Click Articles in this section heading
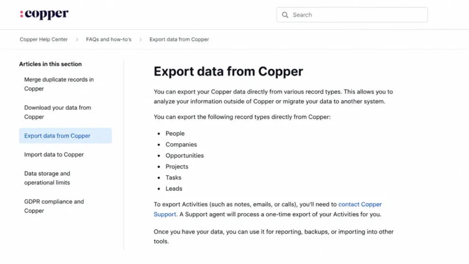 tap(50, 64)
